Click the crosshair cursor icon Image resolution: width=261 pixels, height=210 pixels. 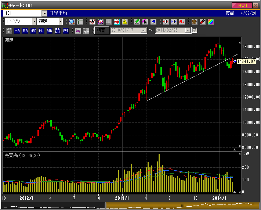point(80,21)
